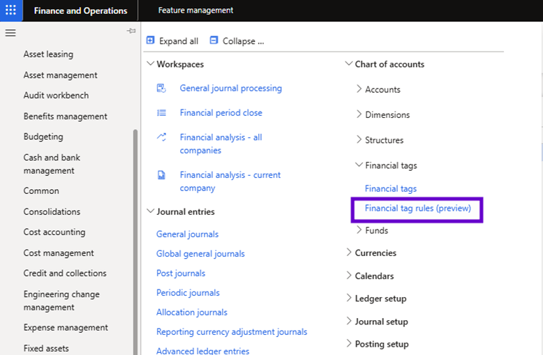Screen dimensions: 543x355
Task: Expand the Accounts group
Action: [x=359, y=89]
